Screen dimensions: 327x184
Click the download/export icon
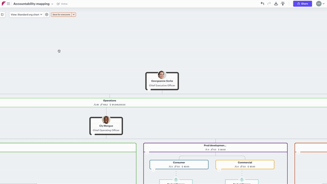pos(276,4)
